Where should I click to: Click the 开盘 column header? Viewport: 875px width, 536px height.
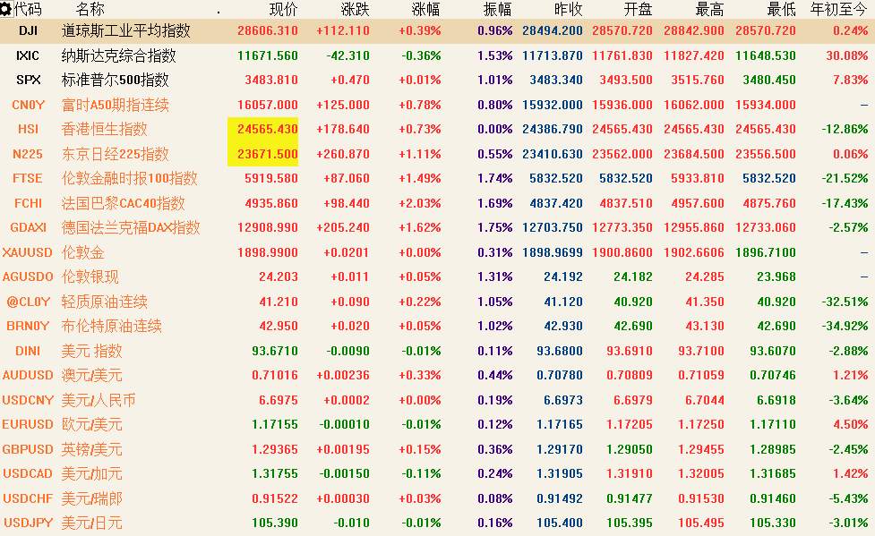[639, 10]
